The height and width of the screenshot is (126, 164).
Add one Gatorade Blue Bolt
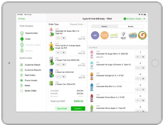[x=143, y=89]
